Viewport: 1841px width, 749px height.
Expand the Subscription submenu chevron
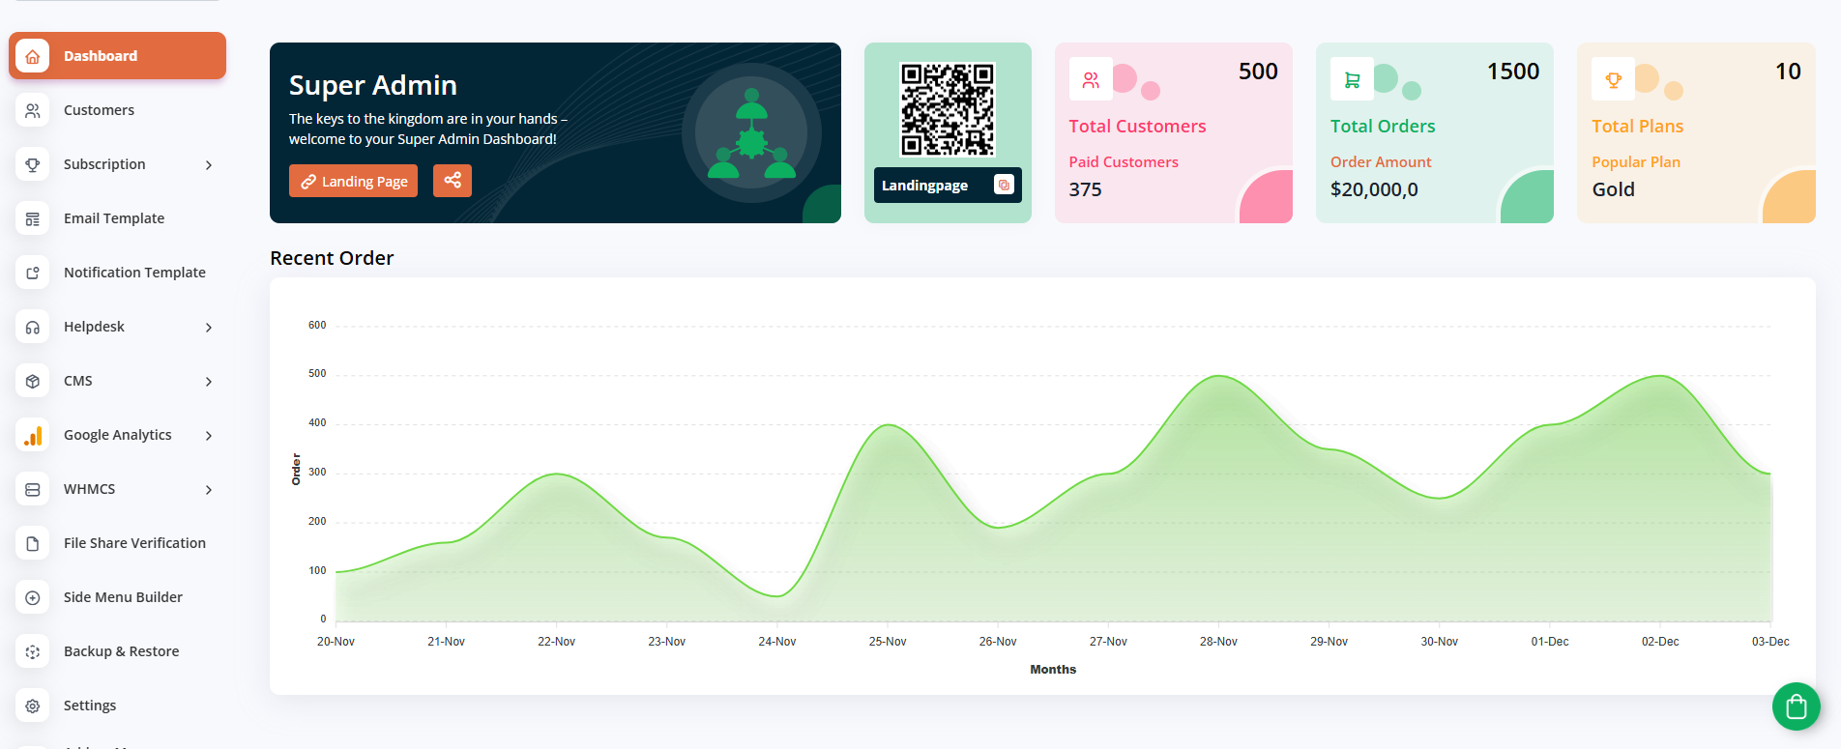tap(208, 165)
